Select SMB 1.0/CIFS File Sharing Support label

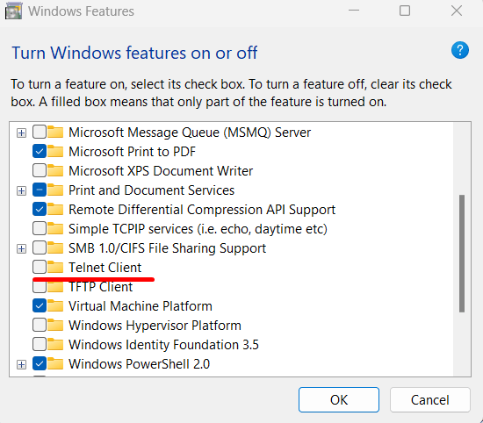point(167,248)
